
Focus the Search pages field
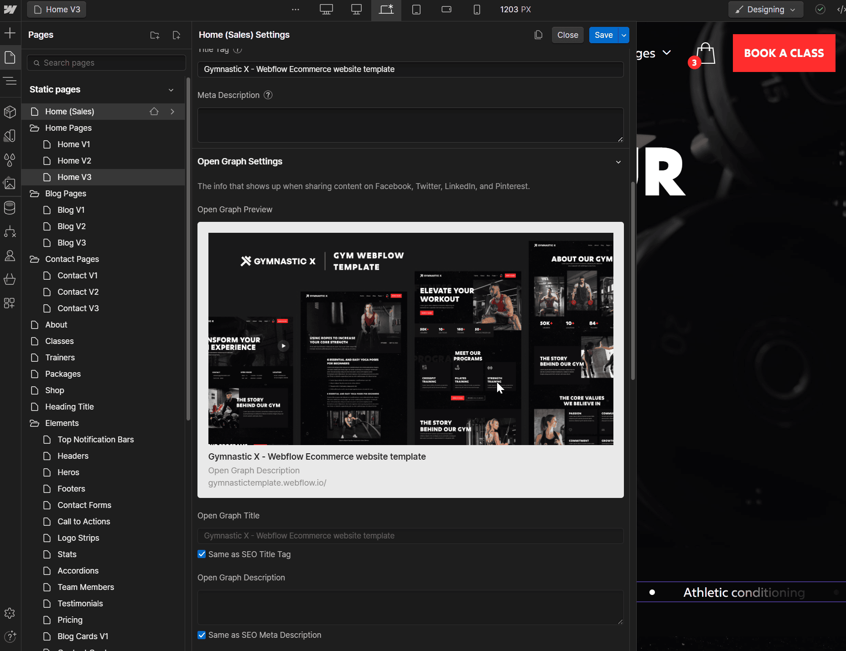(x=106, y=63)
